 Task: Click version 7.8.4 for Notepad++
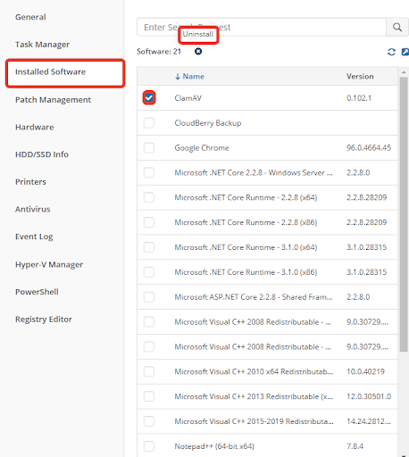(355, 446)
